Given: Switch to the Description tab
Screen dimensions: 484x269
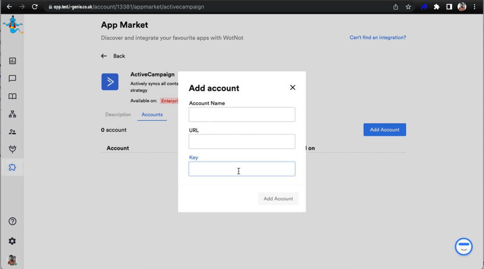Looking at the screenshot, I should [118, 115].
